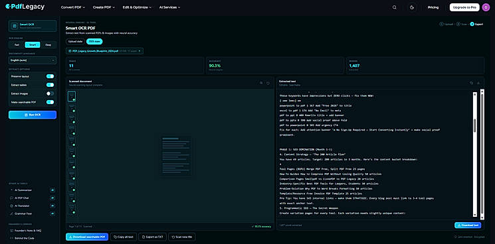Open the user avatar menu
The height and width of the screenshot is (244, 495).
(486, 7)
